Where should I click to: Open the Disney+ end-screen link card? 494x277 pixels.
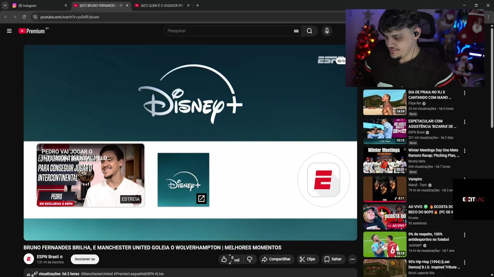(x=183, y=180)
